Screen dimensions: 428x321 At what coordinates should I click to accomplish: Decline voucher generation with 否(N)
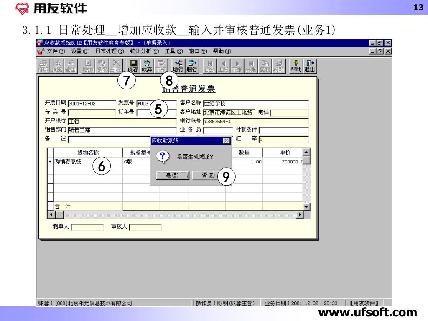coord(207,175)
